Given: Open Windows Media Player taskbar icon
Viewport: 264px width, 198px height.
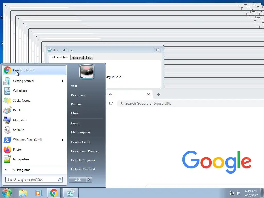Looking at the screenshot, I should [x=38, y=193].
